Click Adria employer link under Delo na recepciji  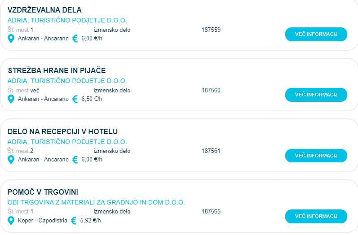pos(67,142)
